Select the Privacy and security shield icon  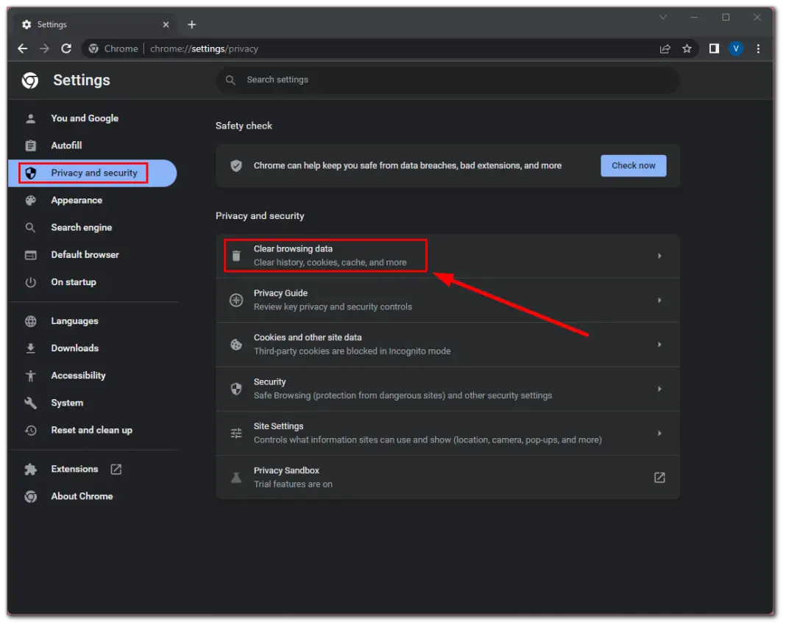(x=30, y=173)
